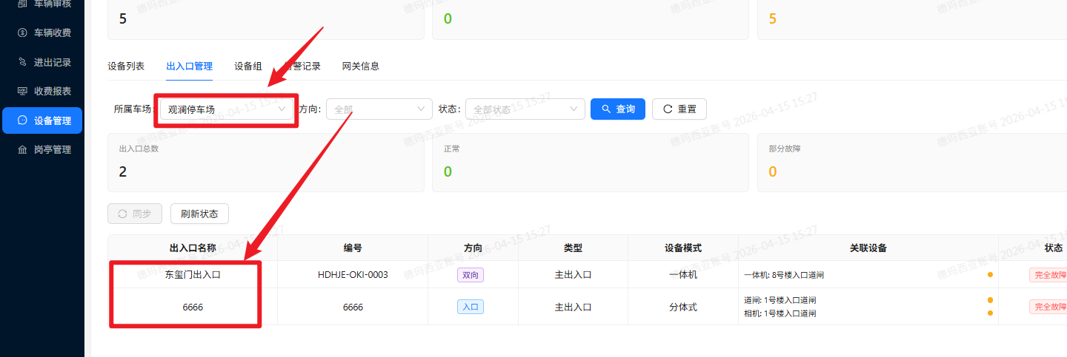The height and width of the screenshot is (357, 1067).
Task: Select the 出入口管理 tab
Action: pyautogui.click(x=190, y=66)
